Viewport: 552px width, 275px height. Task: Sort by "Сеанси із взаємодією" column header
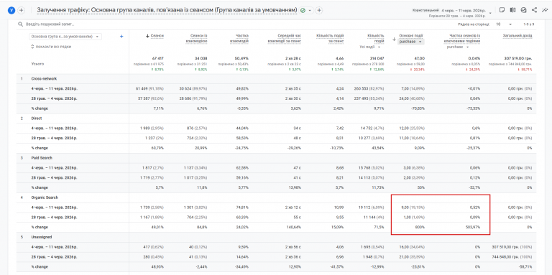tap(195, 38)
